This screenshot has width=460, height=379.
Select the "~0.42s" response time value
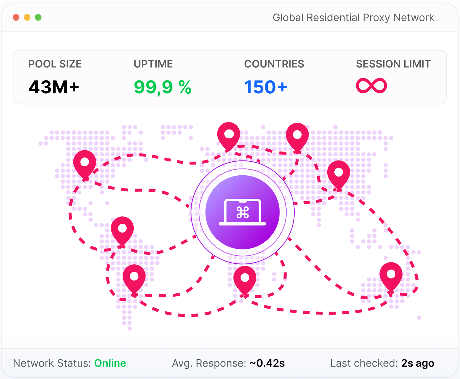(267, 363)
